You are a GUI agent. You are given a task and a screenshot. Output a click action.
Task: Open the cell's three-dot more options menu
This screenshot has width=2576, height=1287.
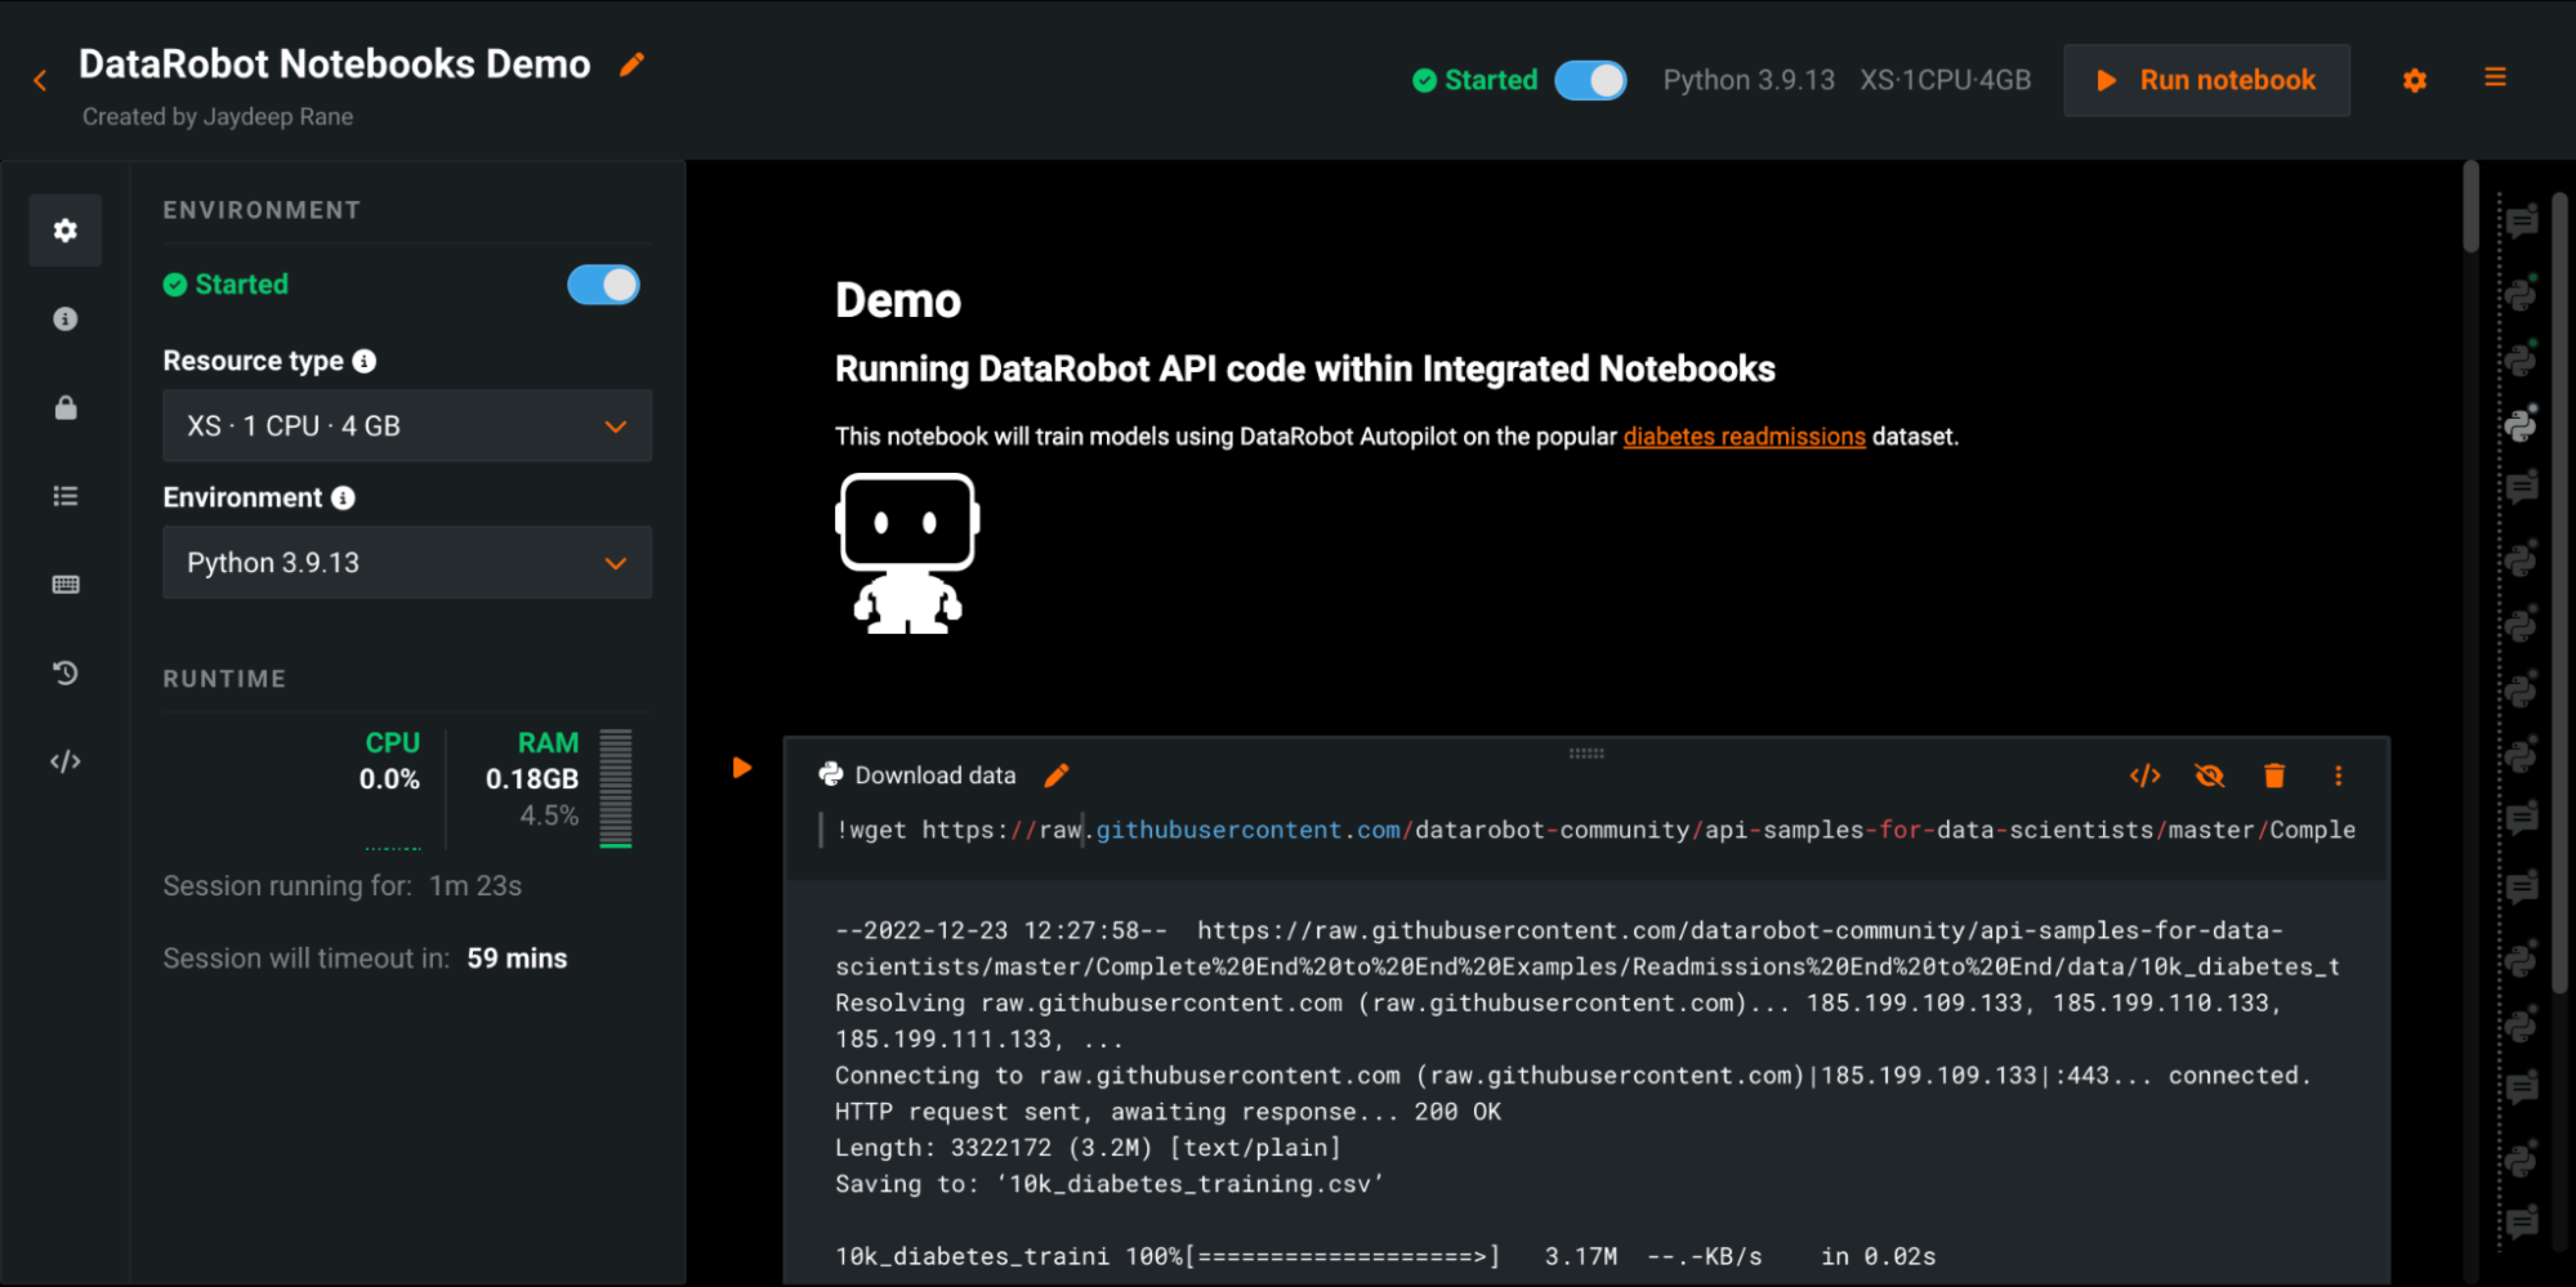tap(2338, 776)
